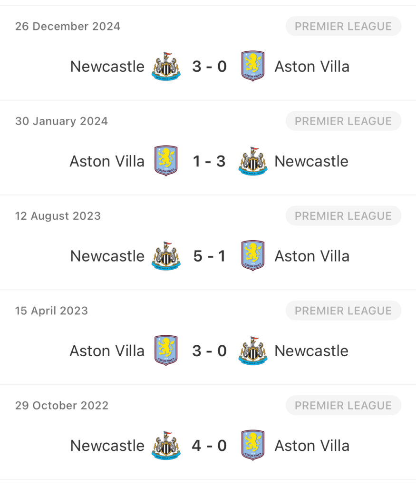This screenshot has height=487, width=416.
Task: Select Premier League tag for 30 January 2024
Action: pos(343,121)
